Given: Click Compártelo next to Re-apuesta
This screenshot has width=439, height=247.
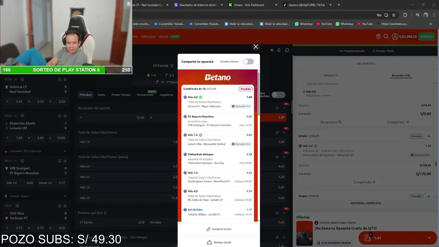Looking at the screenshot, I should pos(398,122).
